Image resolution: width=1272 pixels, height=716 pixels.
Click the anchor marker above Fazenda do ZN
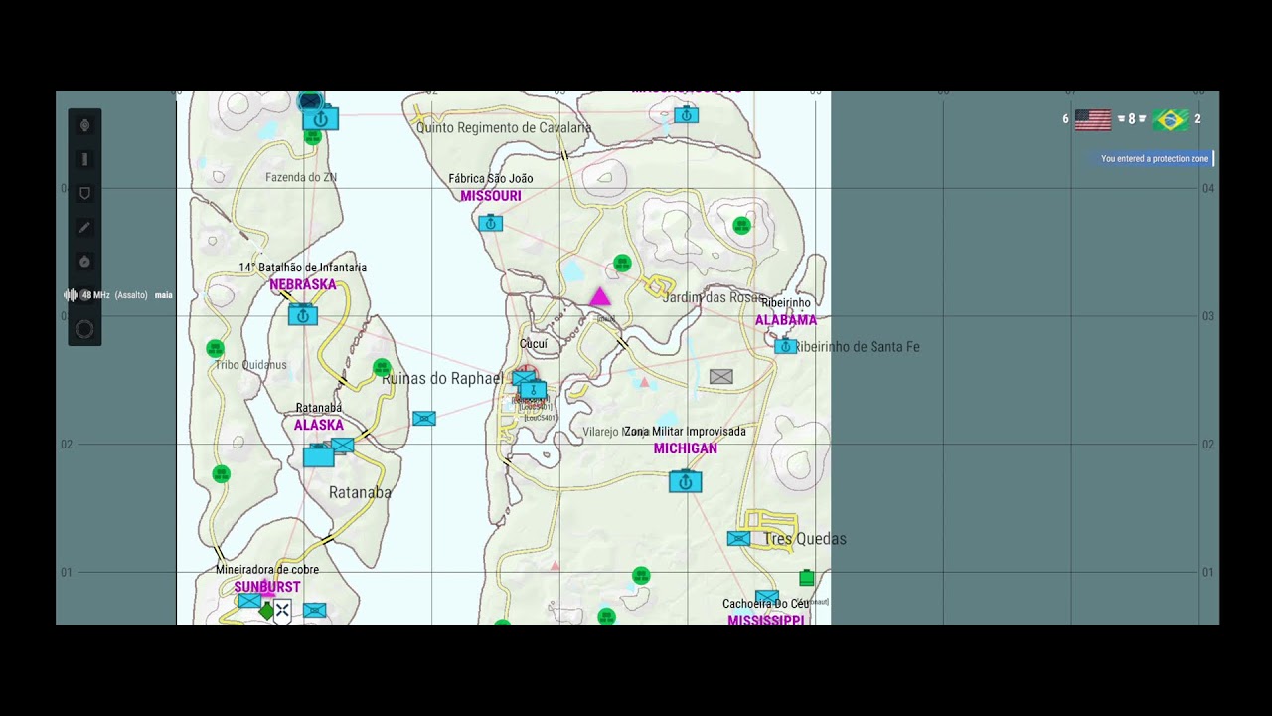click(x=320, y=119)
